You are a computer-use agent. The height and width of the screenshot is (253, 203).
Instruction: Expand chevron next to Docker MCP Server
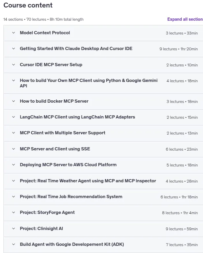point(14,101)
